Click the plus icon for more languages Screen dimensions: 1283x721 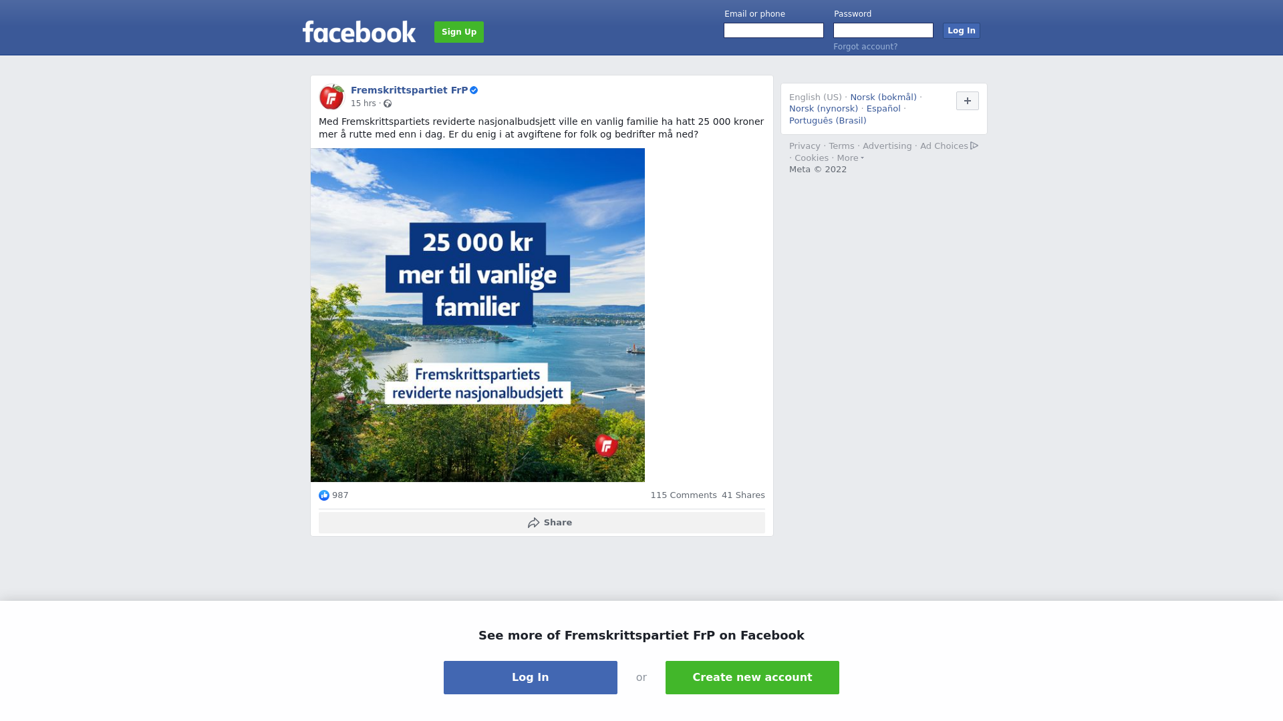[x=968, y=101]
